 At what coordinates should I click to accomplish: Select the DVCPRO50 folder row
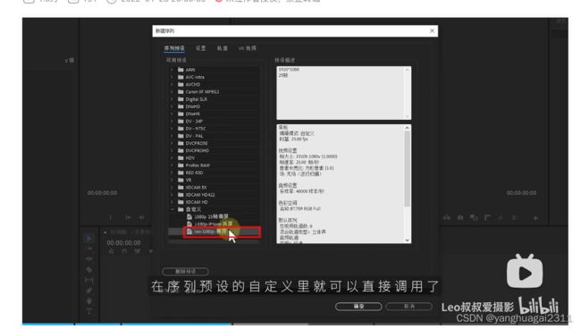point(214,143)
